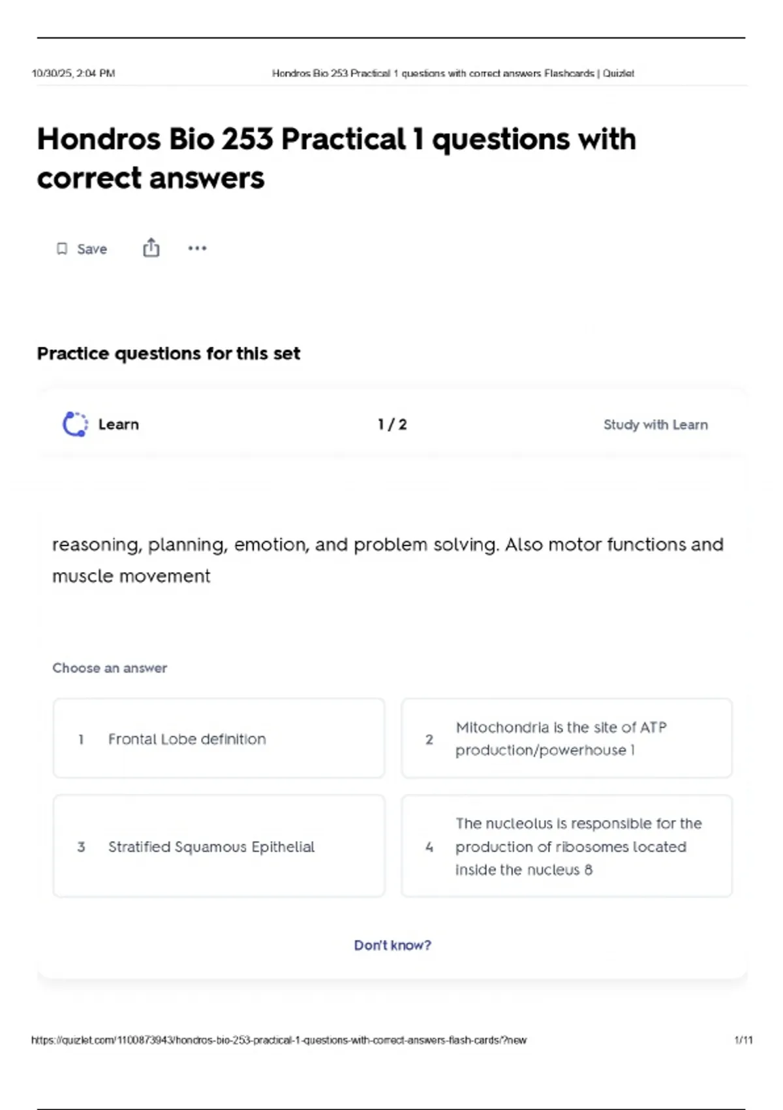This screenshot has width=783, height=1110.
Task: Click the 'Practice questions for this set' heading
Action: [x=168, y=353]
